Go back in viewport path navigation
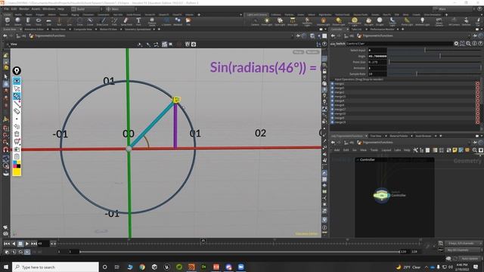 [5, 36]
